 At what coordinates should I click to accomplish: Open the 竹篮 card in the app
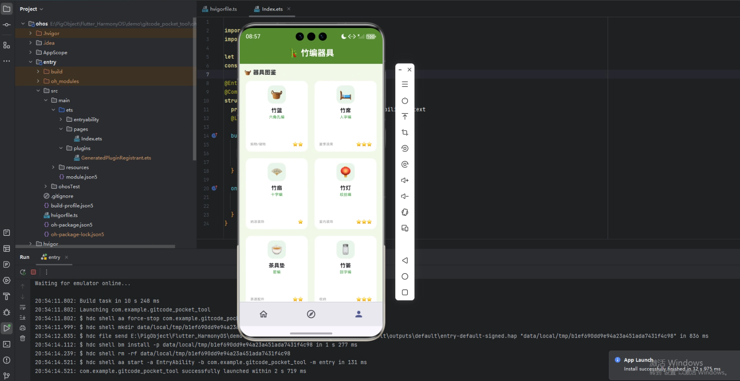[277, 116]
